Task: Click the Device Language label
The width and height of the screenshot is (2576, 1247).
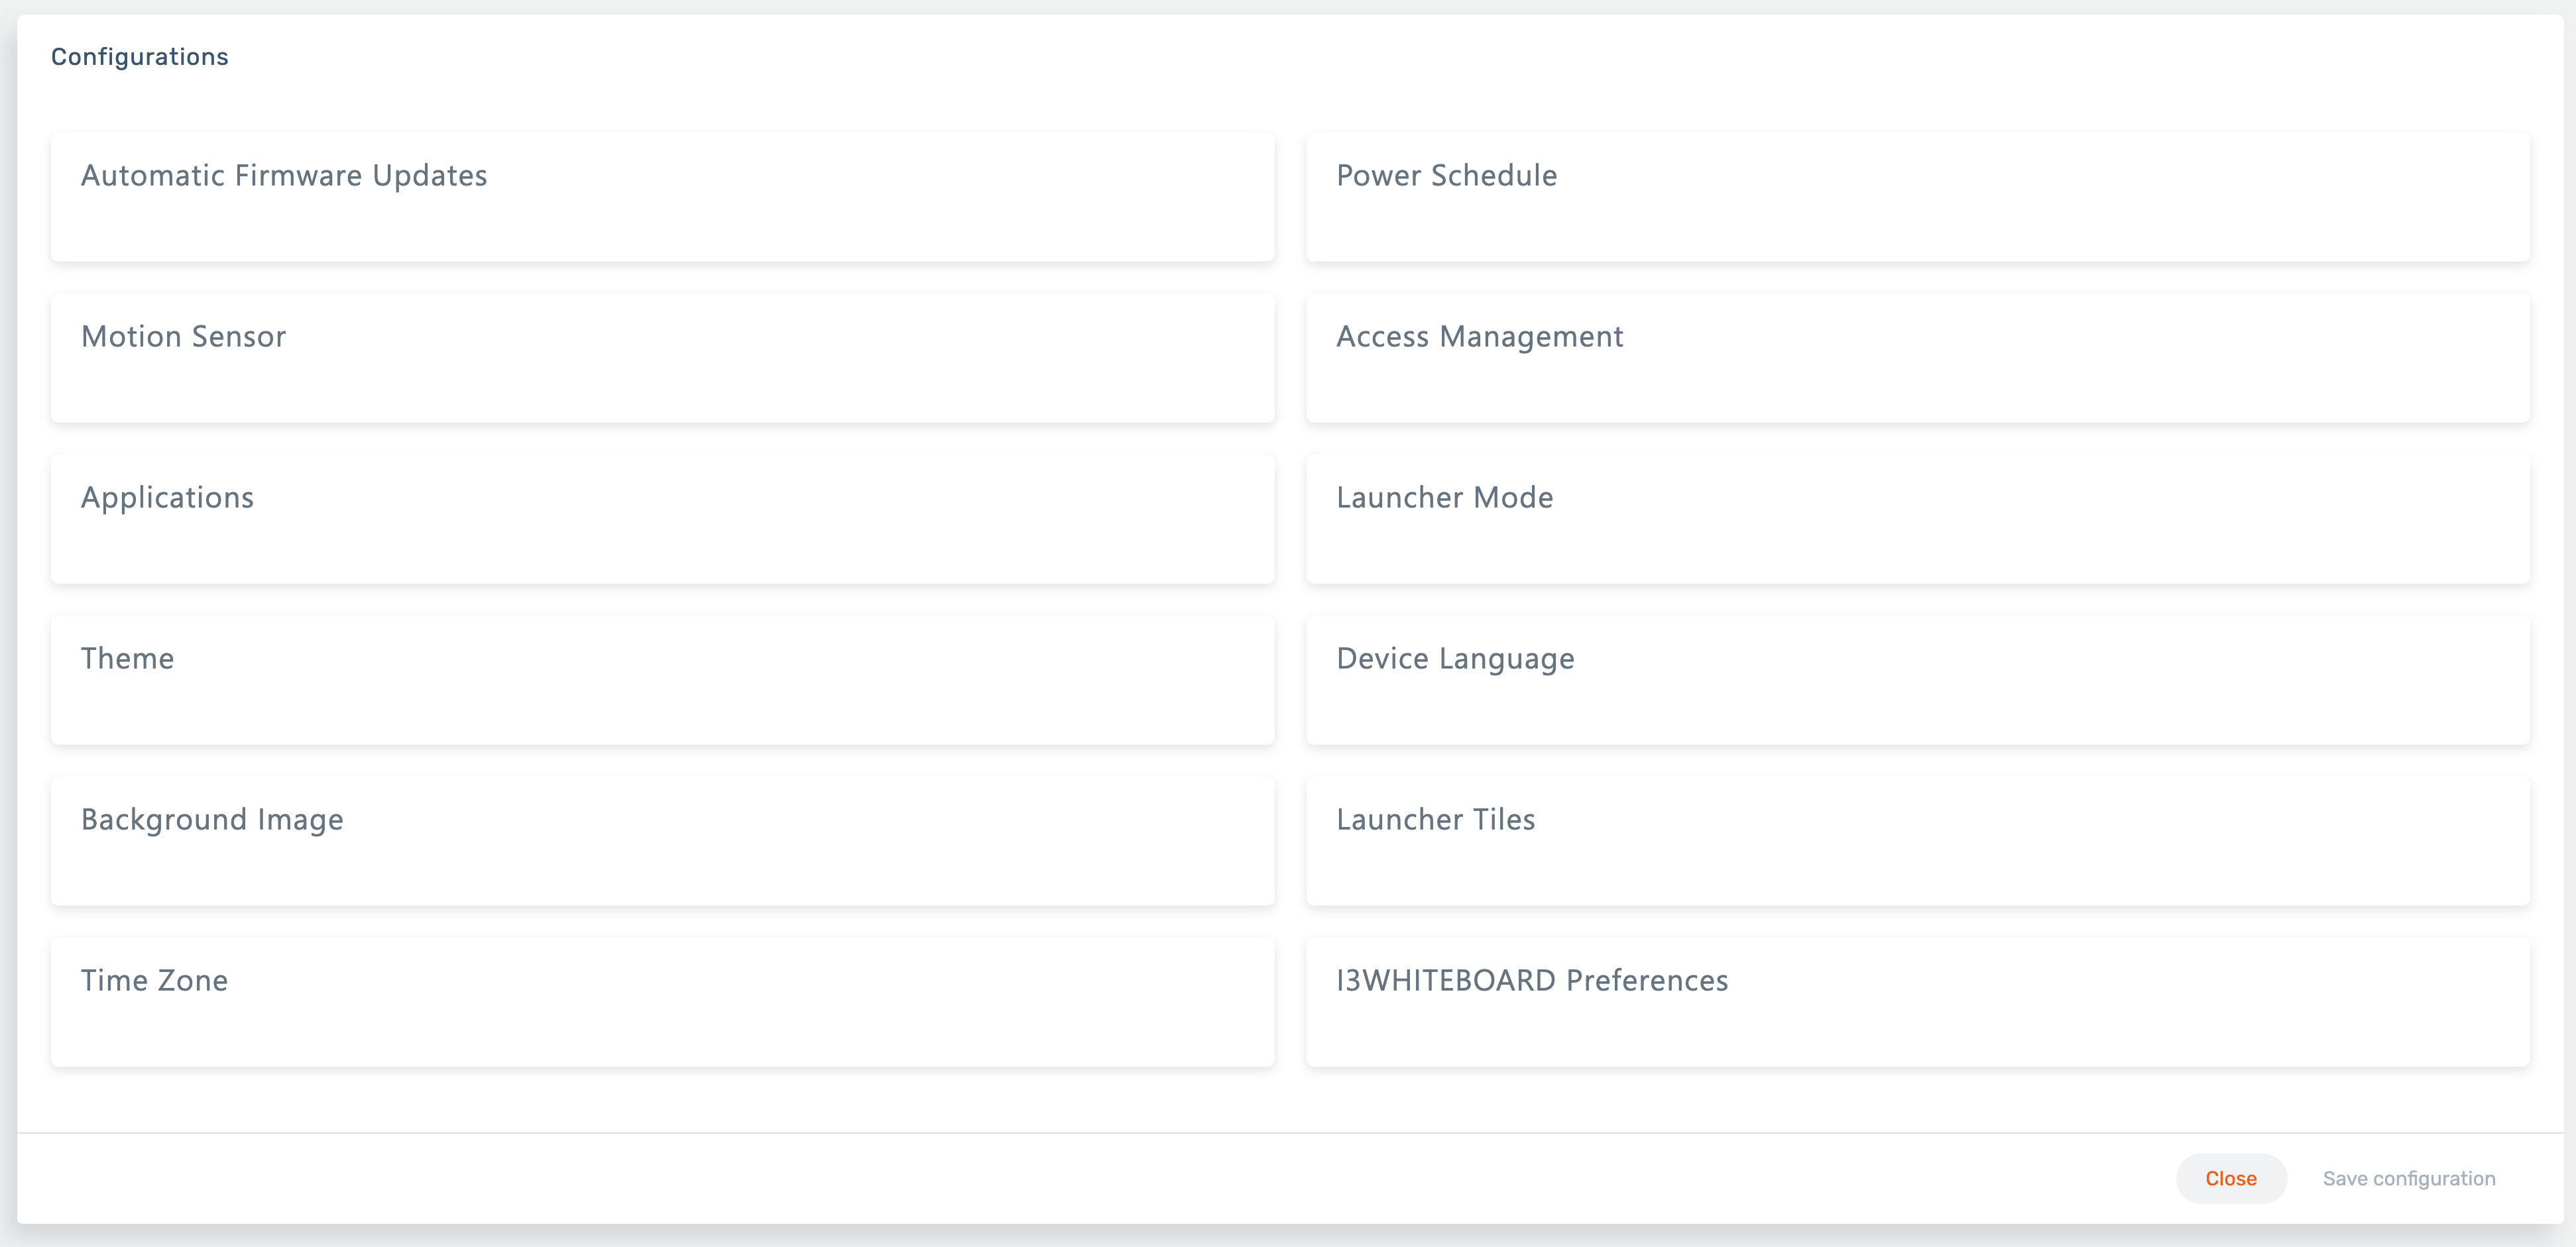Action: (1455, 659)
